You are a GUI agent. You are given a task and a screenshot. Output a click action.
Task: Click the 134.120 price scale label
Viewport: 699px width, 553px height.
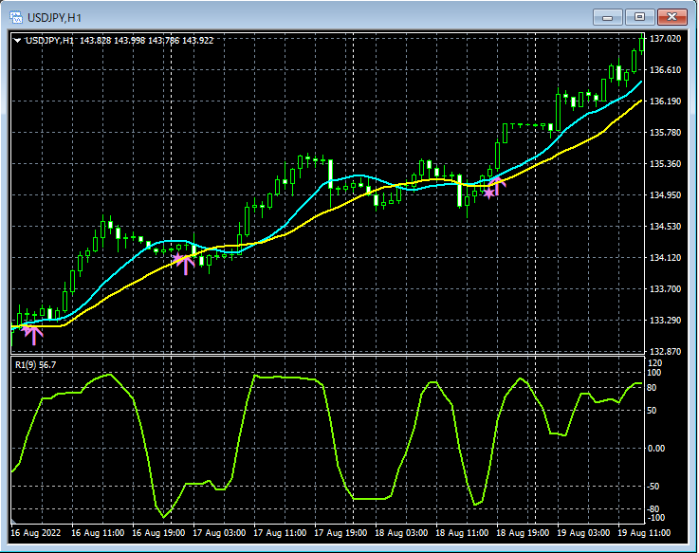coord(666,258)
